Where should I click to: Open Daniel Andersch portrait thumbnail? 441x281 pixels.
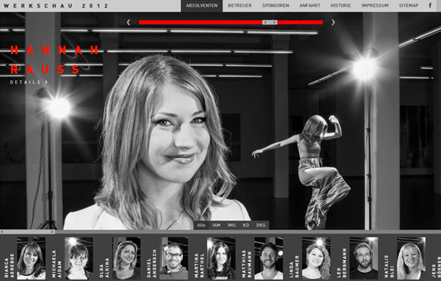pos(174,258)
